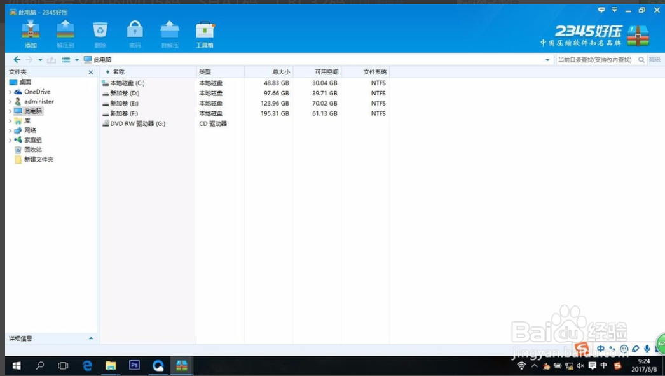Viewport: 665px width, 376px height.
Task: Open the view mode dropdown arrow
Action: [x=77, y=60]
